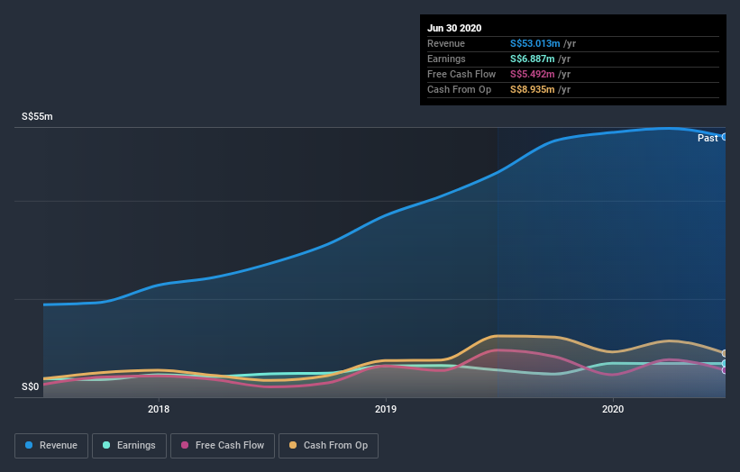This screenshot has width=740, height=472.
Task: Select the Revenue endpoint marker near Past
Action: coord(725,137)
